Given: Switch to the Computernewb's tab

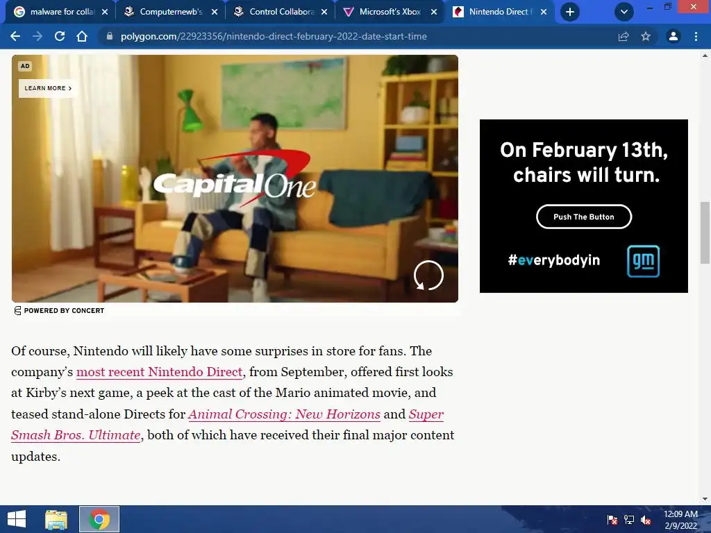Looking at the screenshot, I should [171, 12].
